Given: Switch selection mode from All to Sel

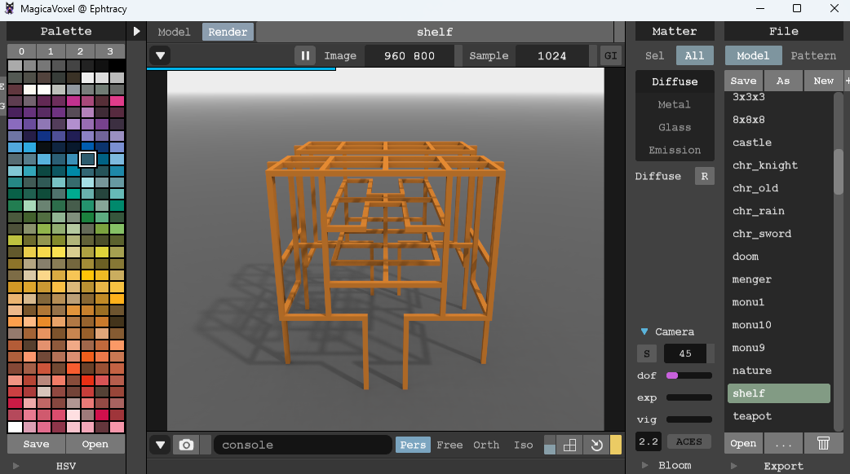Looking at the screenshot, I should (x=653, y=55).
